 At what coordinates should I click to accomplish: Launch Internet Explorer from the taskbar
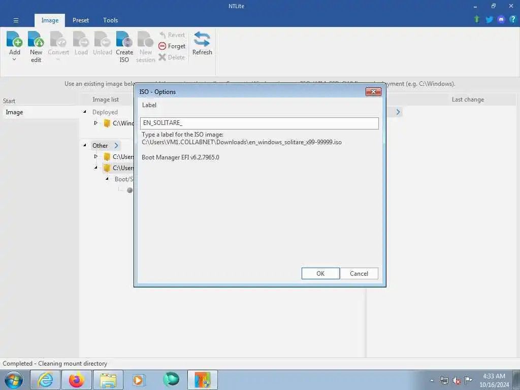coord(45,380)
